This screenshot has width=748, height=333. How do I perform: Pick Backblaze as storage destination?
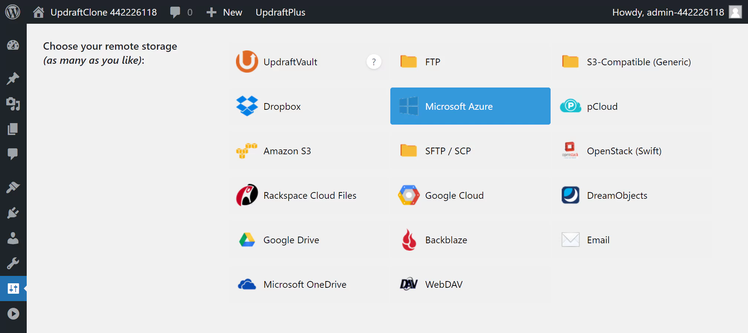pos(446,240)
